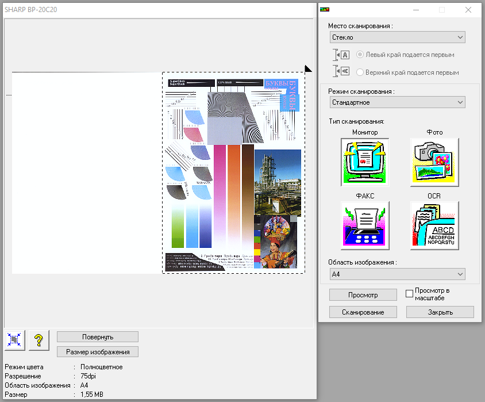485x402 pixels.
Task: Rotate preview with Повернуть button
Action: 98,337
